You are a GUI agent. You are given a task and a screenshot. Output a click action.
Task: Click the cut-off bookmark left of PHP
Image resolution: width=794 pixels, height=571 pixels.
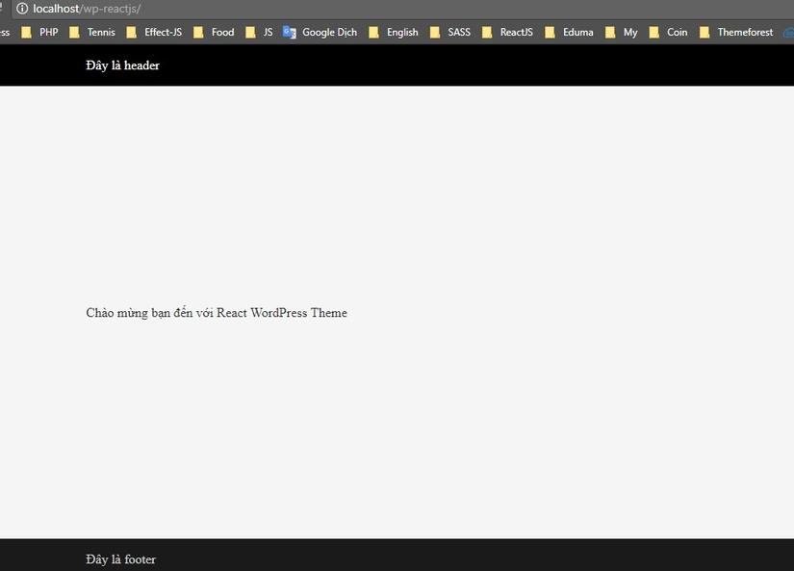5,32
